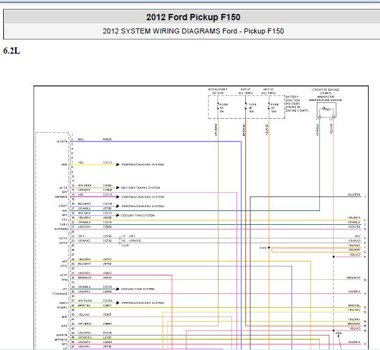Click the 'BLU' wire label at pin 2
Viewport: 380px width, 350px height.
pos(81,140)
